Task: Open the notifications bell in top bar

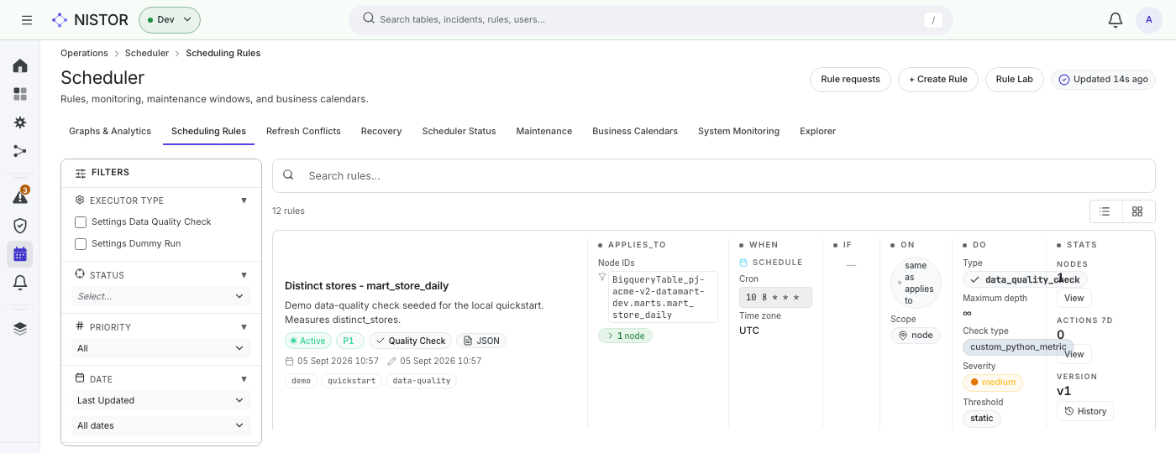Action: pyautogui.click(x=1116, y=19)
